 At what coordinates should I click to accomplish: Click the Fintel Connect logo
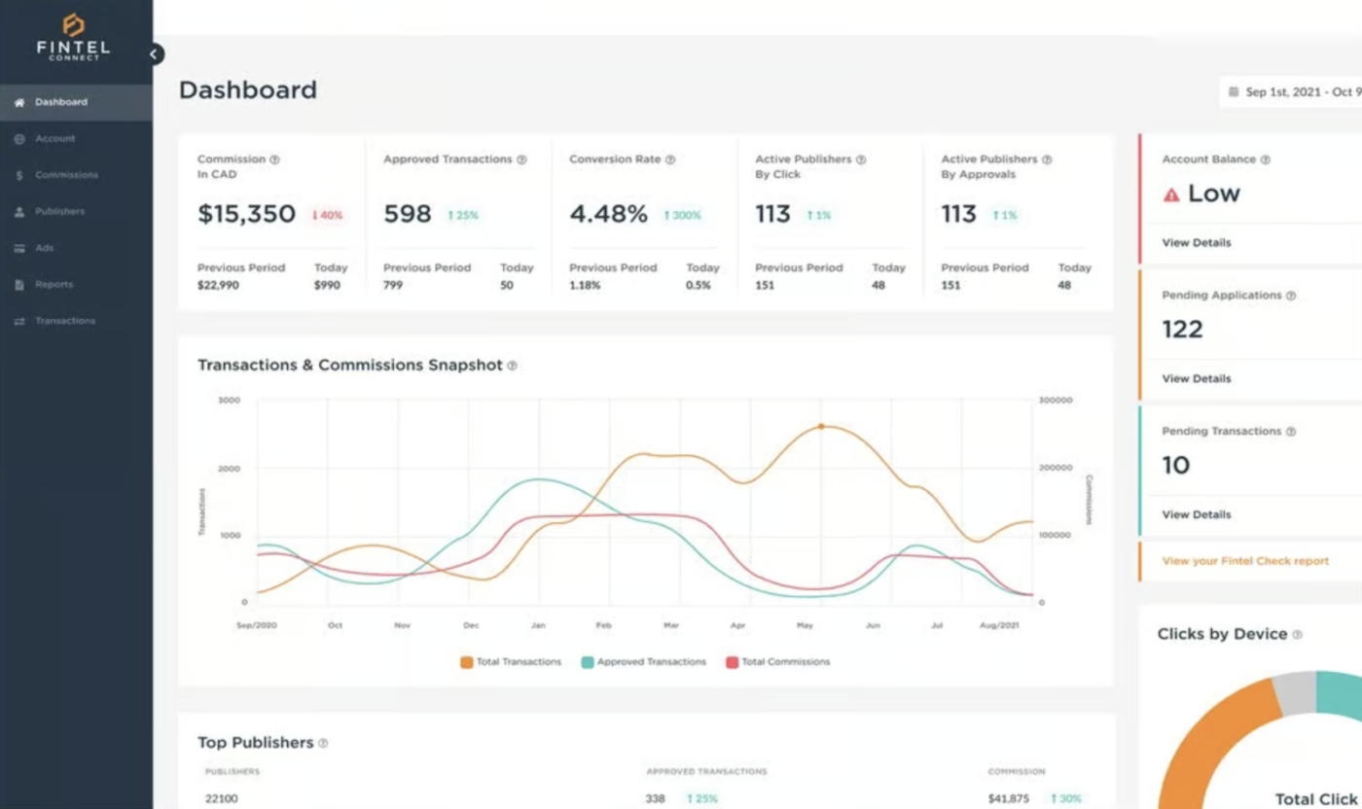(73, 37)
